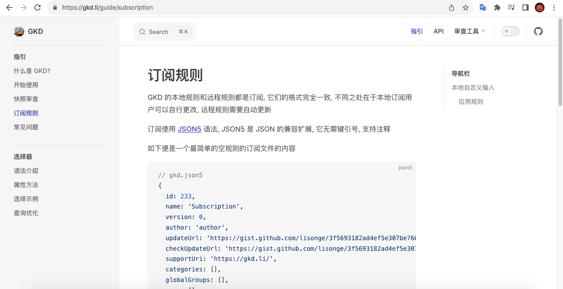Click the search magnifier icon

(142, 32)
